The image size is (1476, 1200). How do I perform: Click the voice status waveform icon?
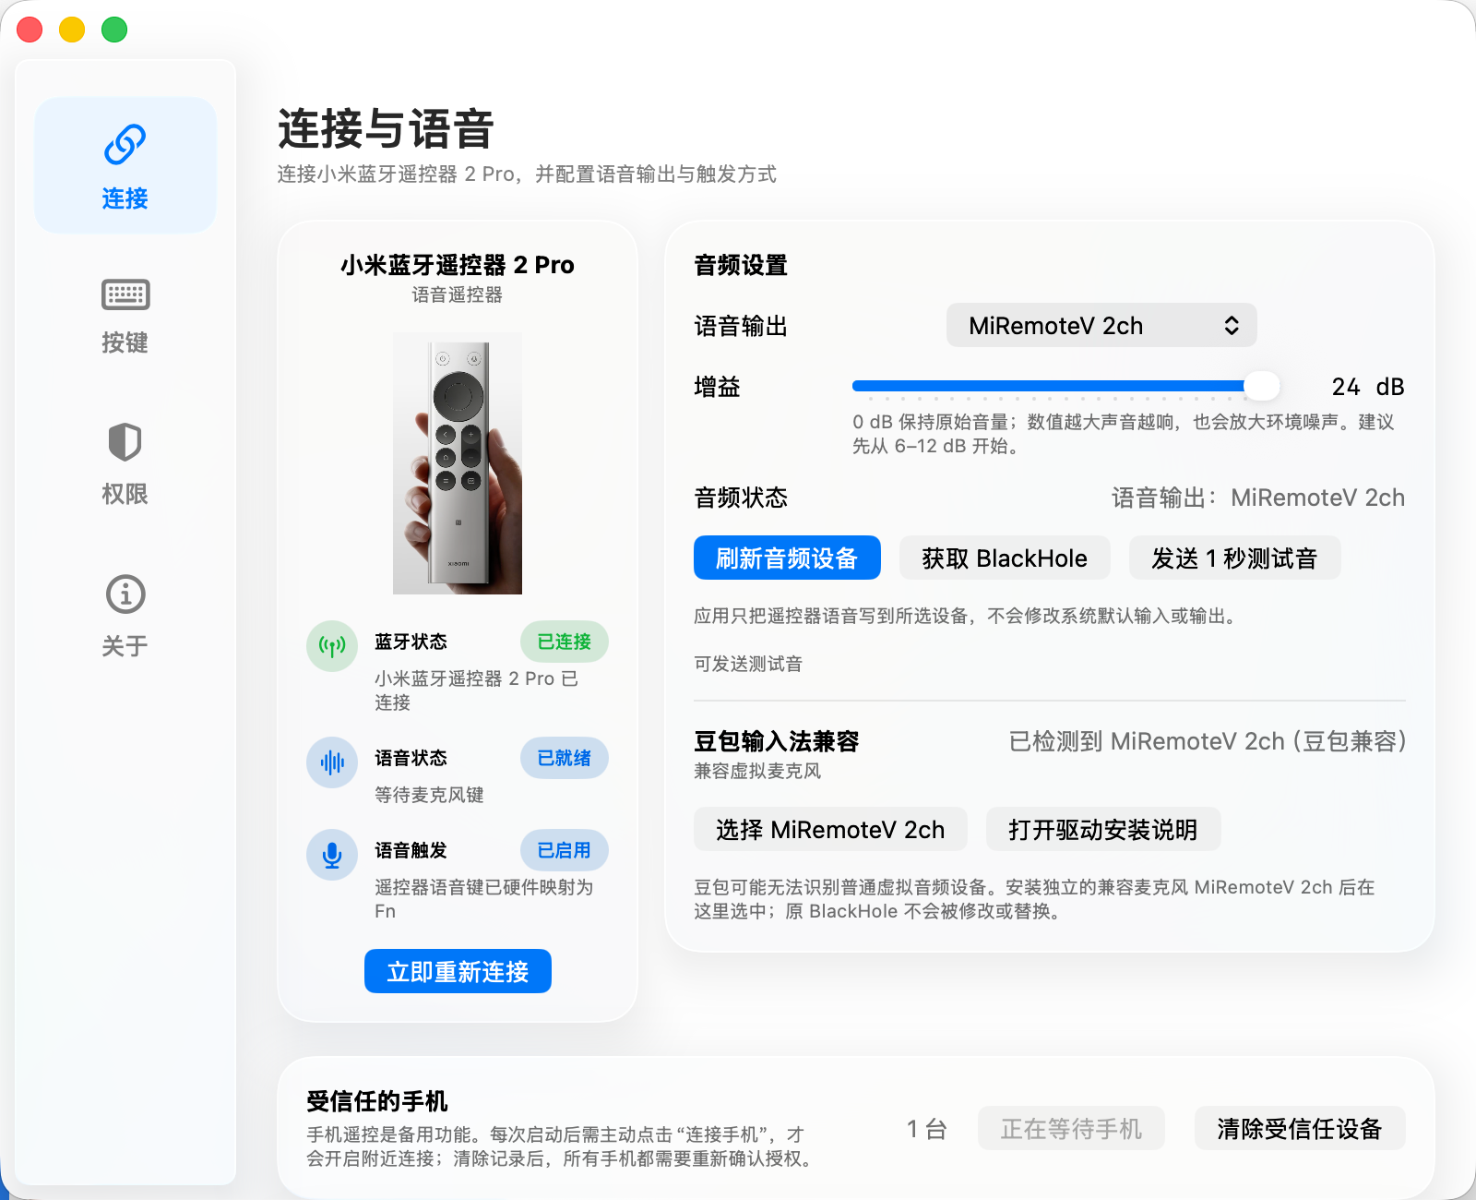pos(332,762)
